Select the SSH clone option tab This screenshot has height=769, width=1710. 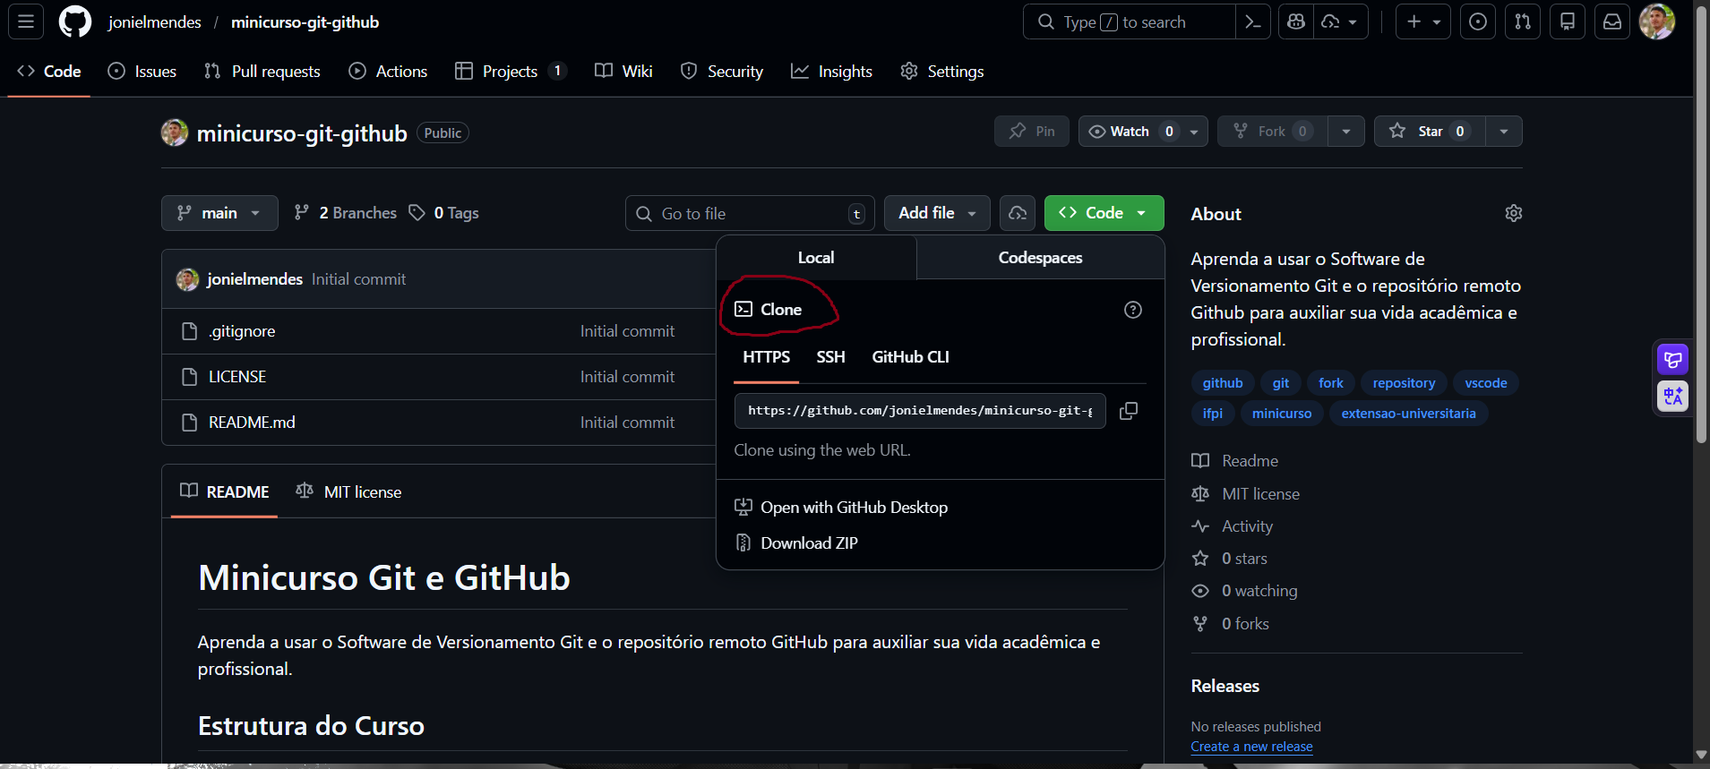coord(830,357)
